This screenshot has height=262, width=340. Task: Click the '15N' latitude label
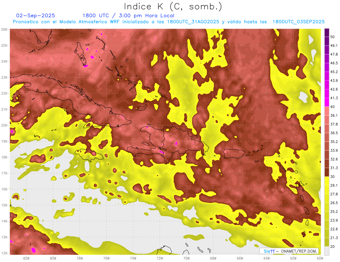(x=4, y=205)
